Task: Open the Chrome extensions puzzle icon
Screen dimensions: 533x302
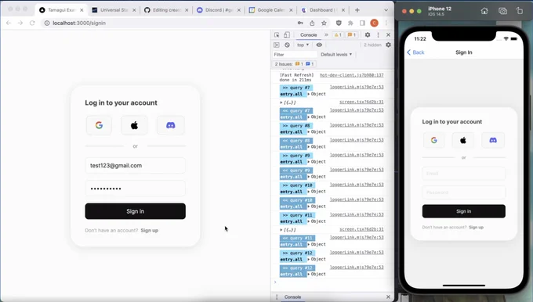Action: coord(350,23)
